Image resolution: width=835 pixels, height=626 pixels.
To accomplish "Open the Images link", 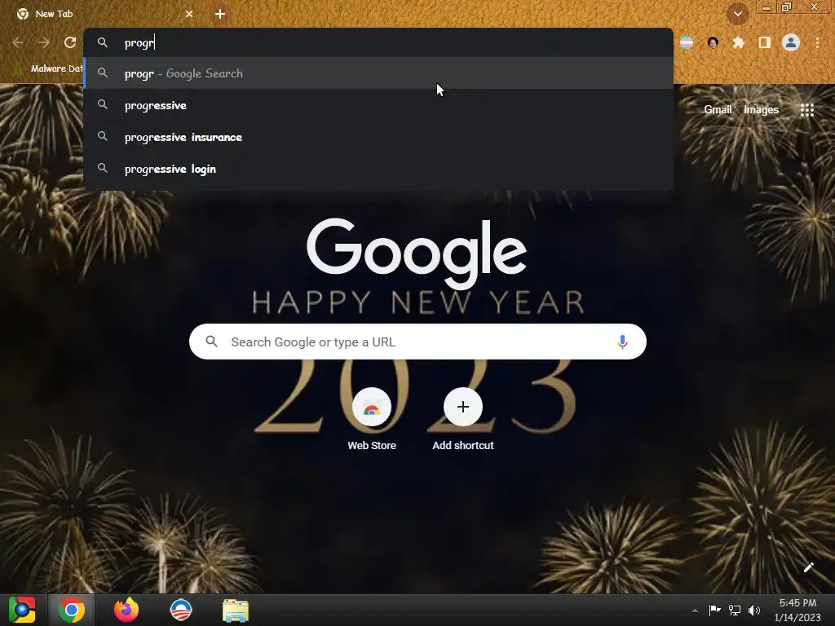I will pos(761,110).
